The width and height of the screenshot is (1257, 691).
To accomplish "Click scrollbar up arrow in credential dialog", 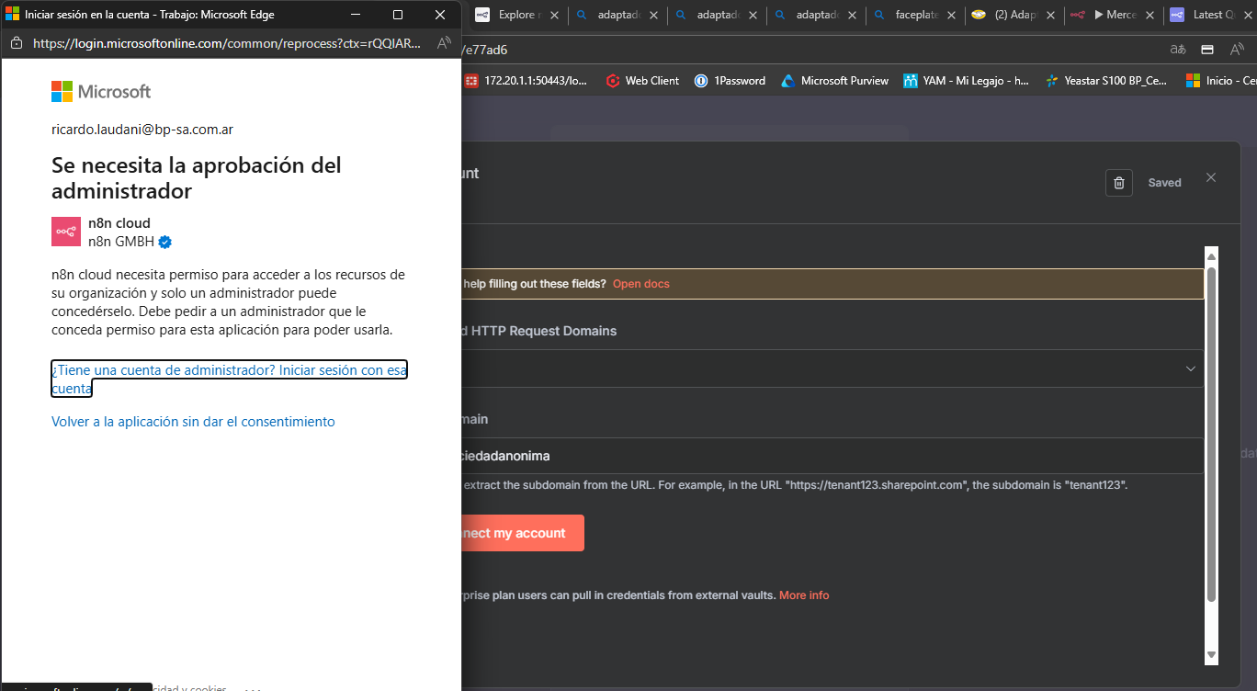I will click(x=1211, y=256).
